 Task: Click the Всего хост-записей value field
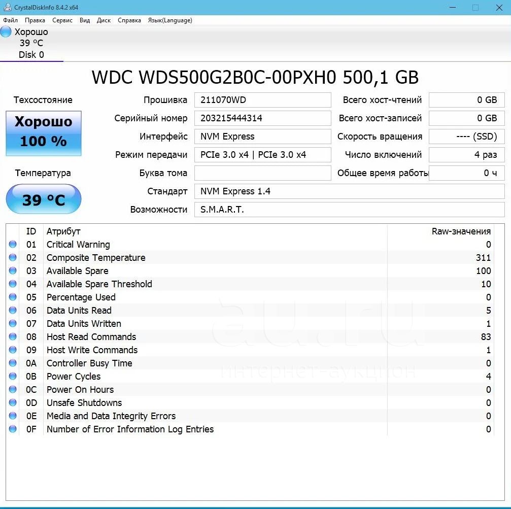(467, 118)
